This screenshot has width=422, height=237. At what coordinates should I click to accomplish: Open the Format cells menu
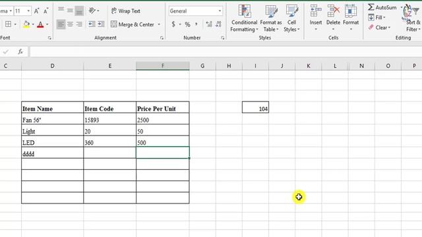351,18
